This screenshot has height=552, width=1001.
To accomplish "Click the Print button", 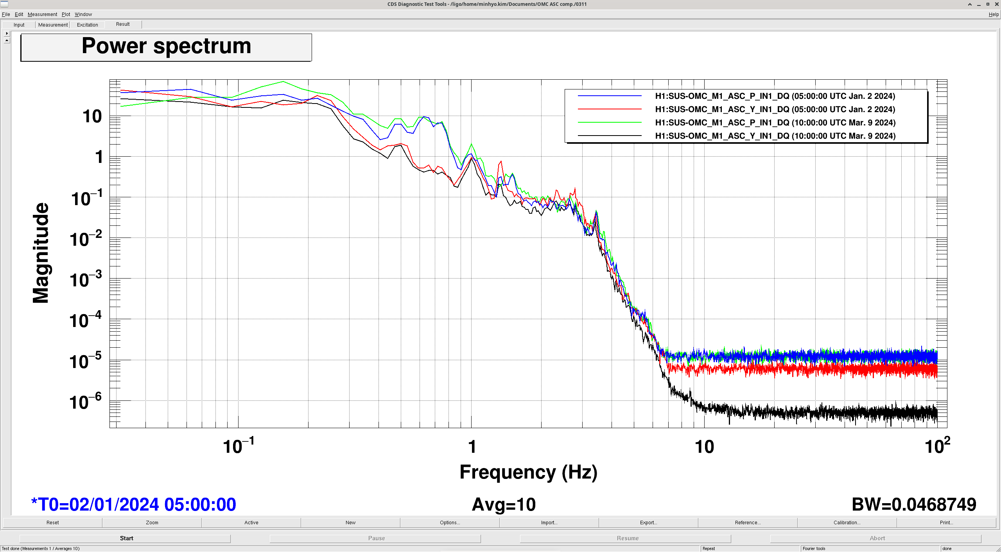I will click(946, 523).
